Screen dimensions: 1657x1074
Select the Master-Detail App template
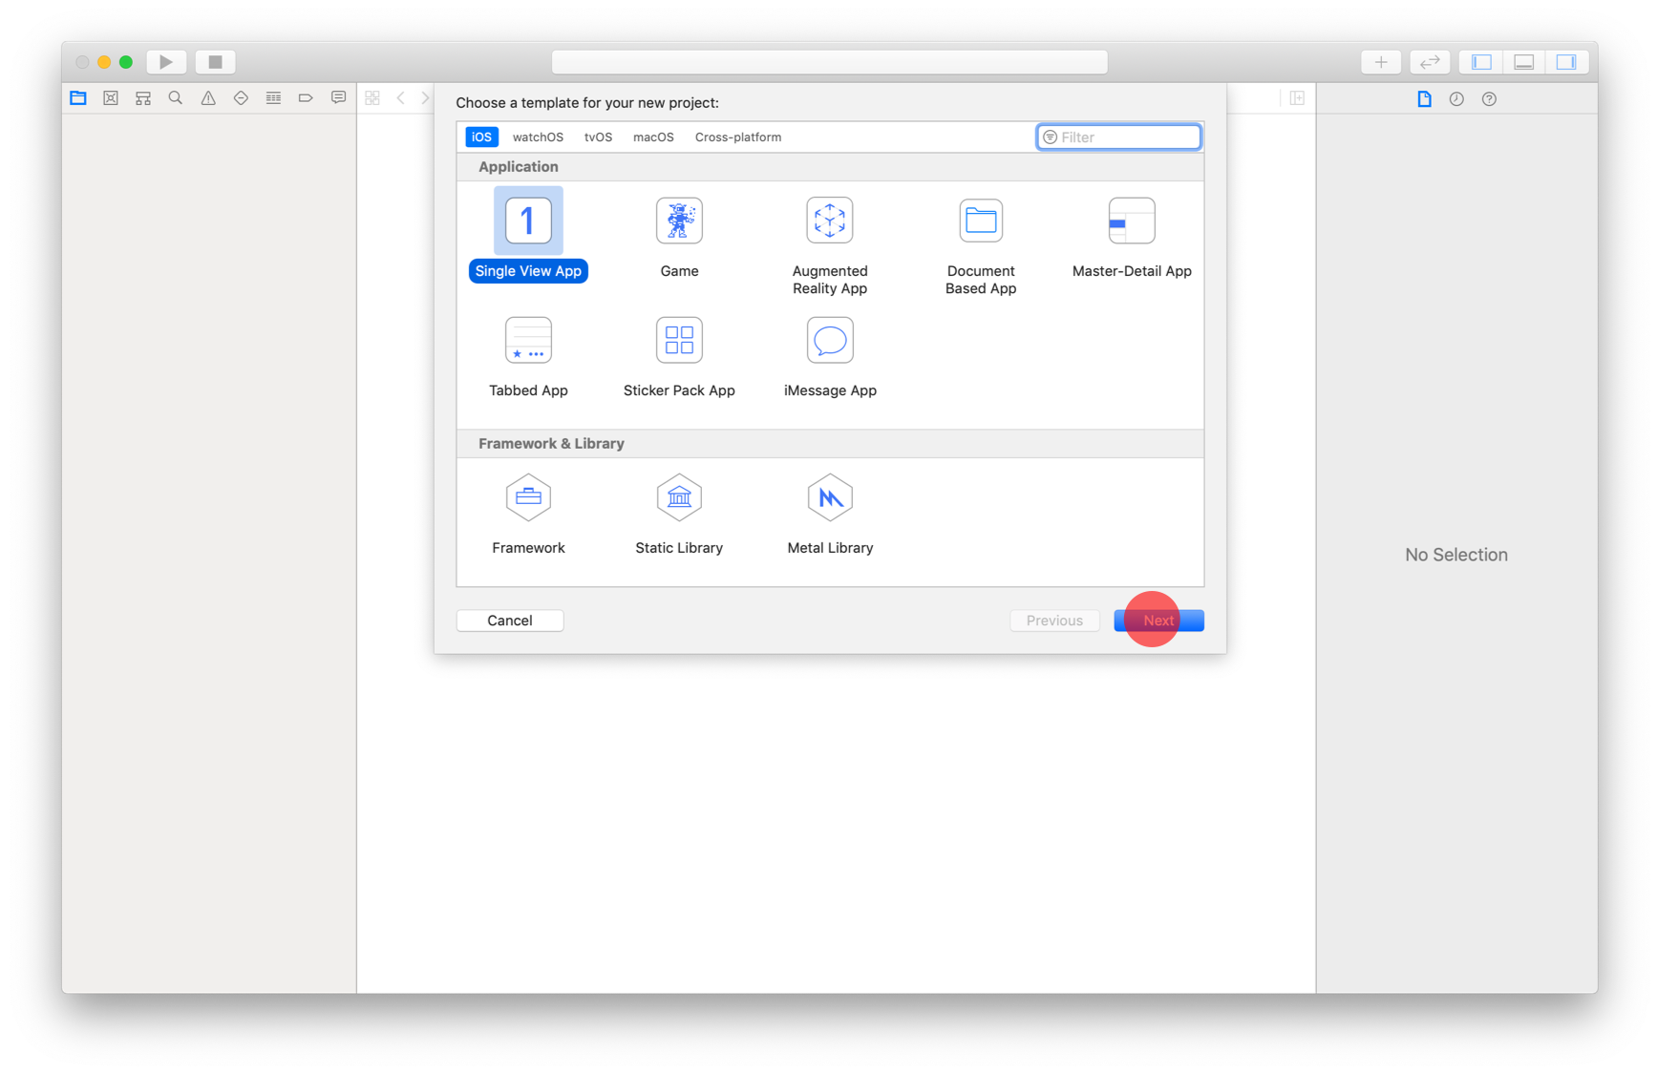tap(1131, 237)
